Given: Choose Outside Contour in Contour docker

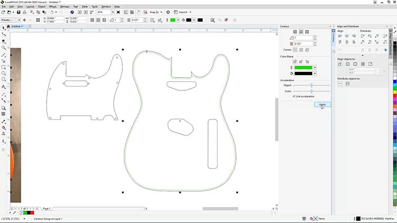Looking at the screenshot, I should pyautogui.click(x=307, y=32).
